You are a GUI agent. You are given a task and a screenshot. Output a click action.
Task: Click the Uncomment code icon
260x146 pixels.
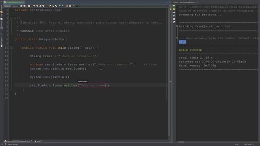[x=77, y=6]
